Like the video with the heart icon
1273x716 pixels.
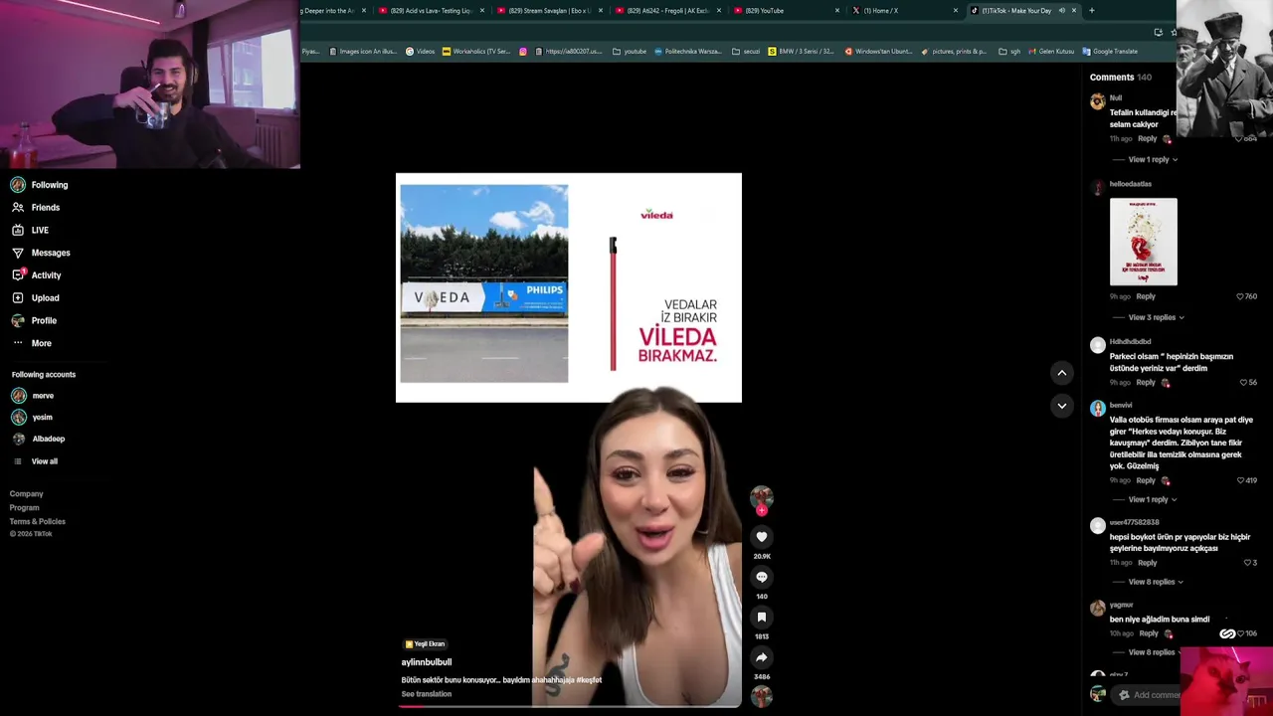click(762, 537)
